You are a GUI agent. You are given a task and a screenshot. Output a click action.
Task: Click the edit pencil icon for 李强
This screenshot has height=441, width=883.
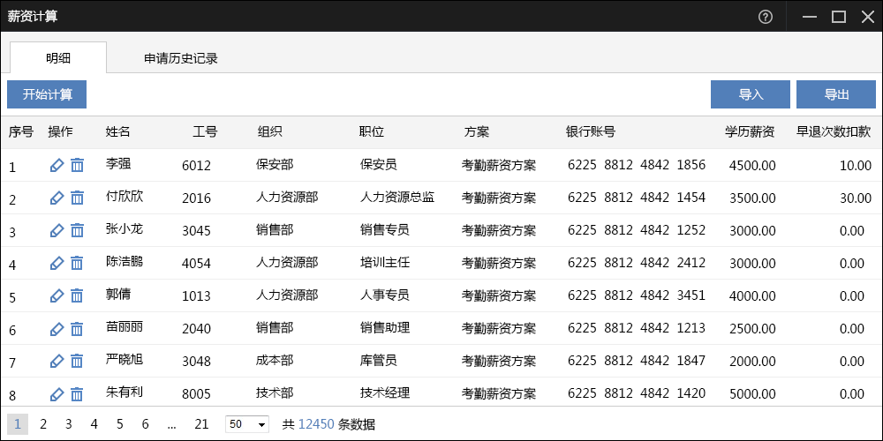57,165
